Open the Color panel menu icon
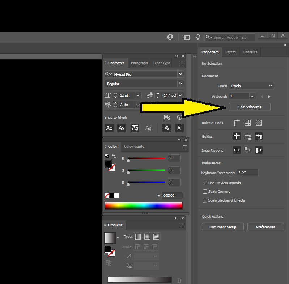Viewport: 289px width, 284px height. pyautogui.click(x=185, y=147)
